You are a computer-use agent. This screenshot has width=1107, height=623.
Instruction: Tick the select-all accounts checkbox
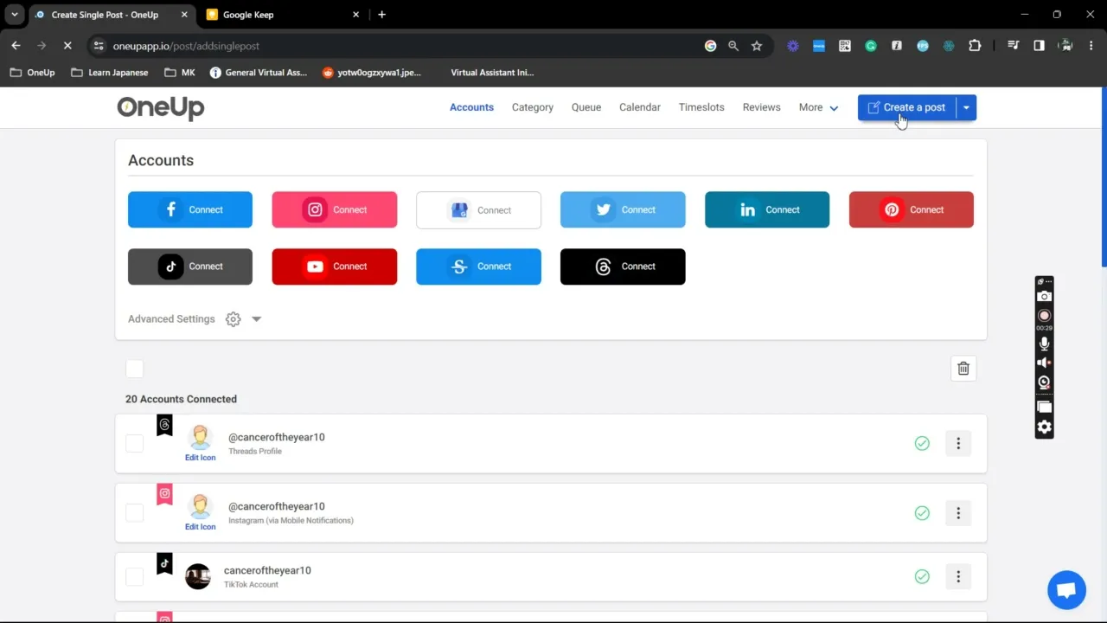[x=134, y=369]
